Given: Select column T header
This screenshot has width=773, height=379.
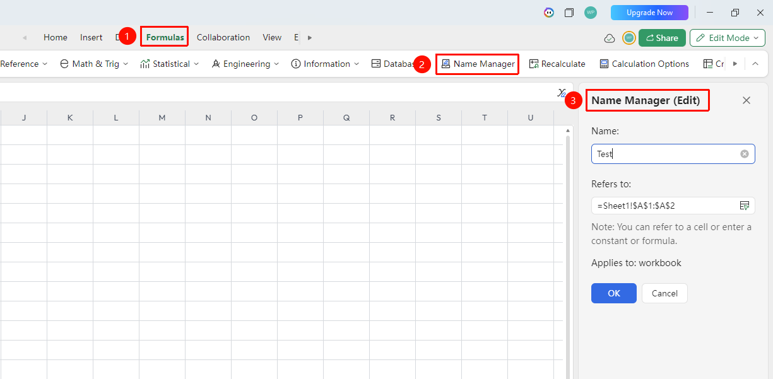Looking at the screenshot, I should click(485, 118).
